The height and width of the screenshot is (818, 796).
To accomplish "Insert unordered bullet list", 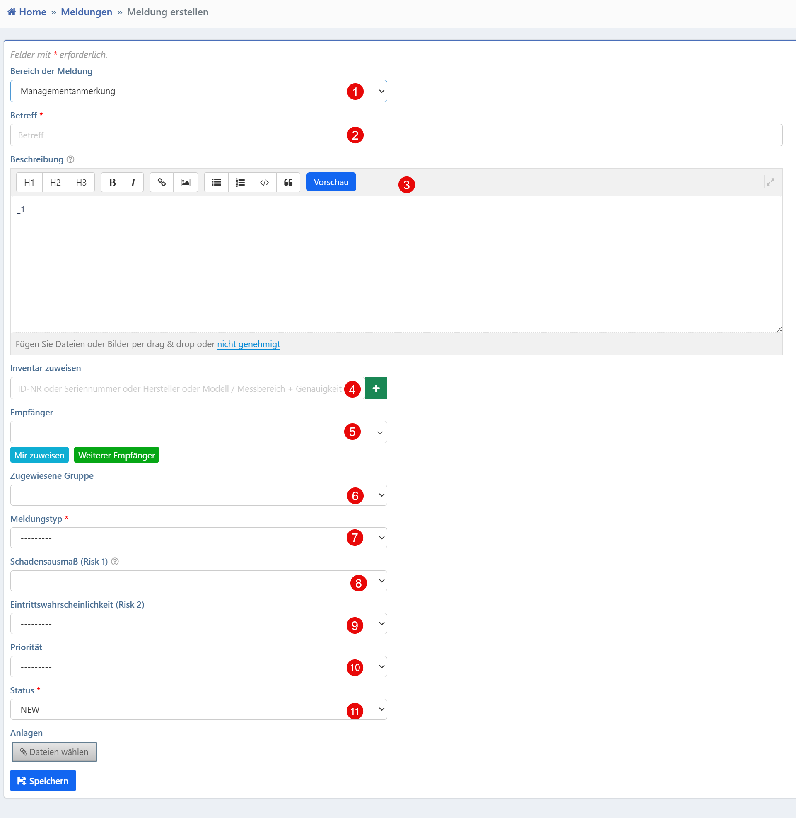I will (216, 182).
